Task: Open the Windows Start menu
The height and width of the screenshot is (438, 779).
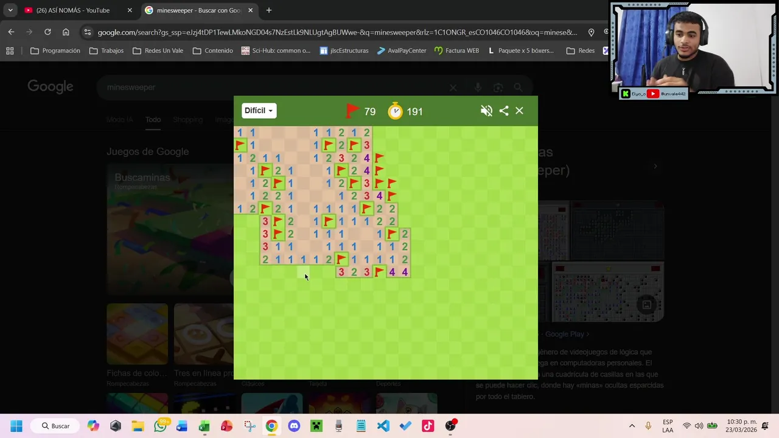Action: pos(16,426)
